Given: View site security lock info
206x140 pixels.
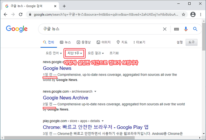Looking at the screenshot, I should (x=30, y=15).
